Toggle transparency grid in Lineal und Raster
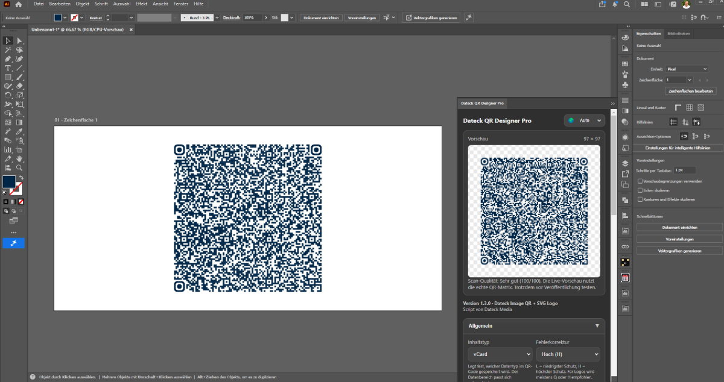Viewport: 724px width, 382px height. click(700, 107)
